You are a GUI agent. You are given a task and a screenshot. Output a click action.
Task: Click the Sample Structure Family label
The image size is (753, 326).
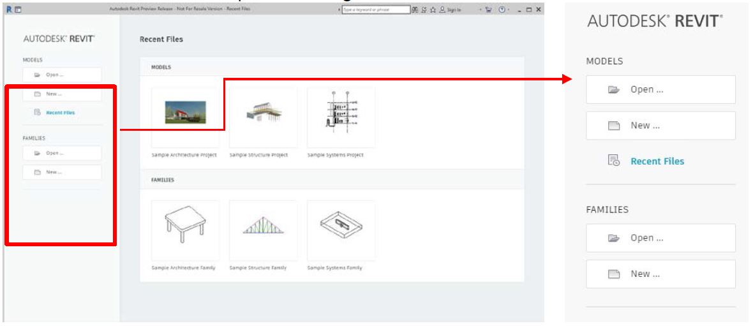click(258, 268)
